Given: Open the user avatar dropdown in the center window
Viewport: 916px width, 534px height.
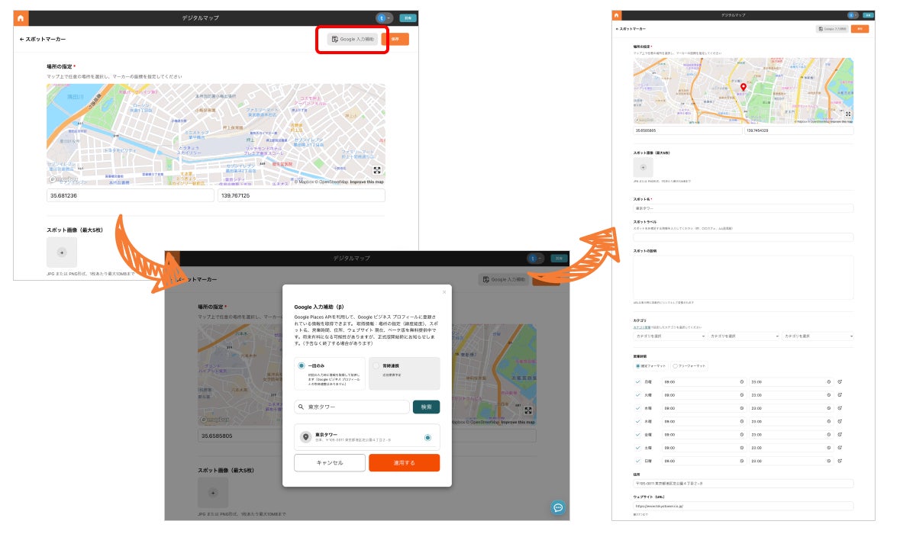Looking at the screenshot, I should [x=534, y=259].
